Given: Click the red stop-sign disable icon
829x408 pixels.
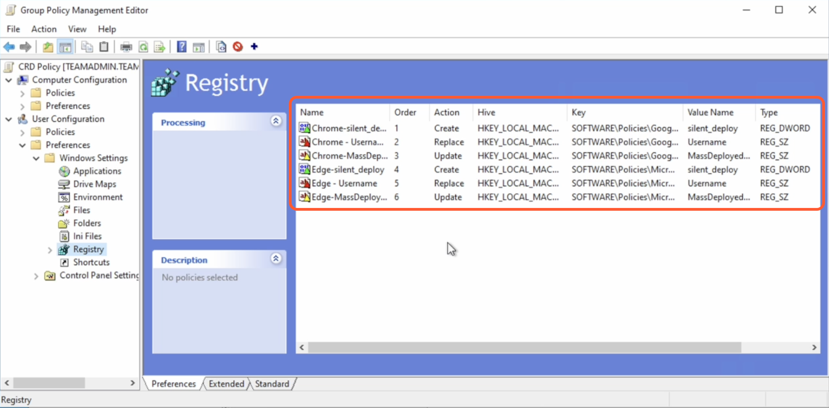Looking at the screenshot, I should pyautogui.click(x=238, y=47).
